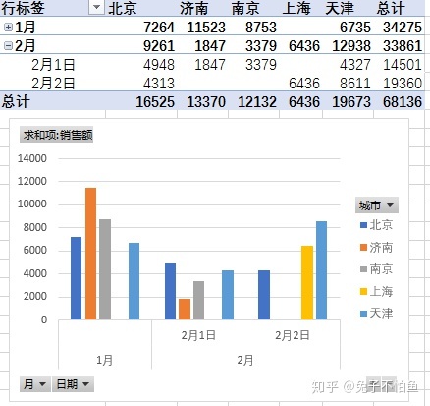Select the 南京 column header
430x406 pixels.
pyautogui.click(x=245, y=8)
